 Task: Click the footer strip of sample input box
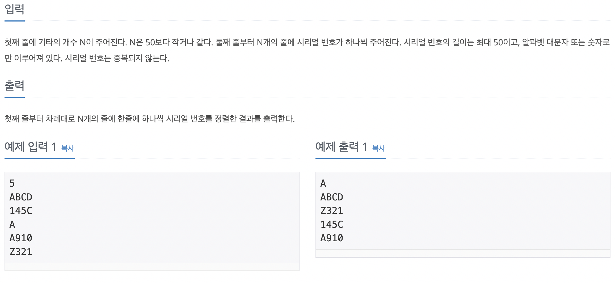[x=152, y=267]
